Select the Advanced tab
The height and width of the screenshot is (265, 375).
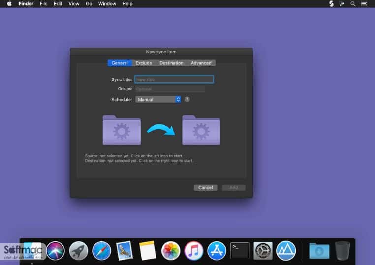click(x=201, y=63)
